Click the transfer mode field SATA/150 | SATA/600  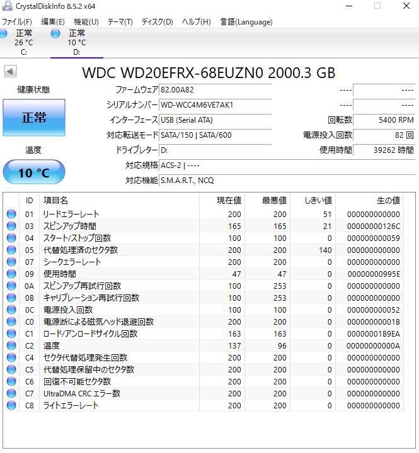[215, 135]
